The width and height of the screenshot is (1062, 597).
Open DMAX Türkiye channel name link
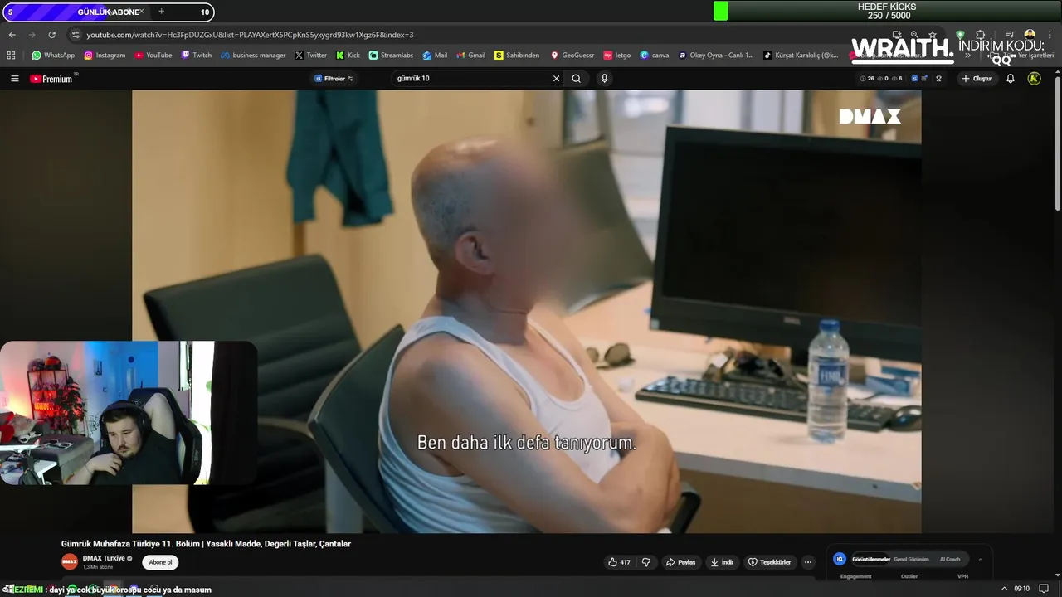point(104,558)
